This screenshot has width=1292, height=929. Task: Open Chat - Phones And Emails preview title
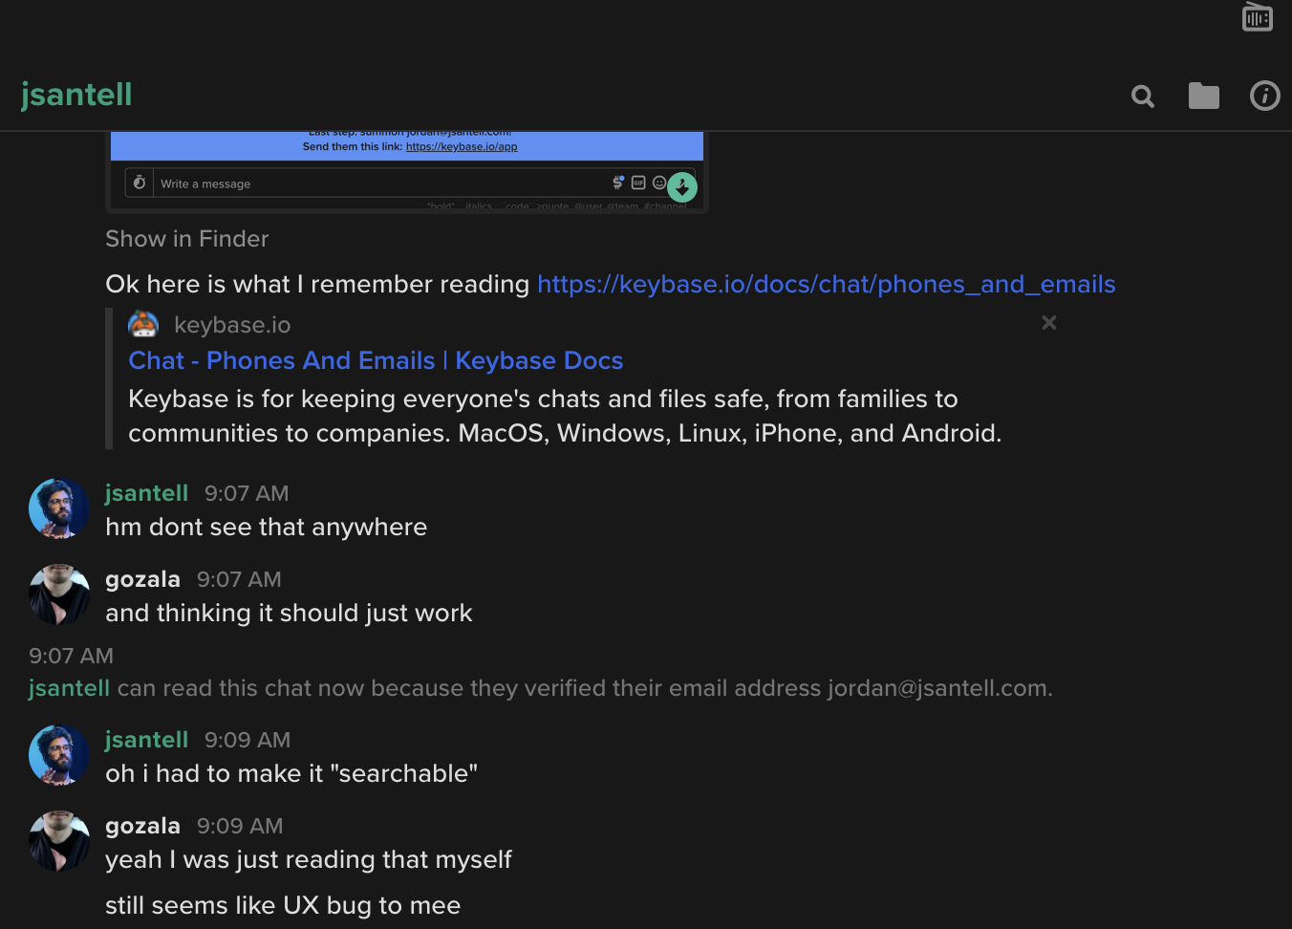pos(376,360)
